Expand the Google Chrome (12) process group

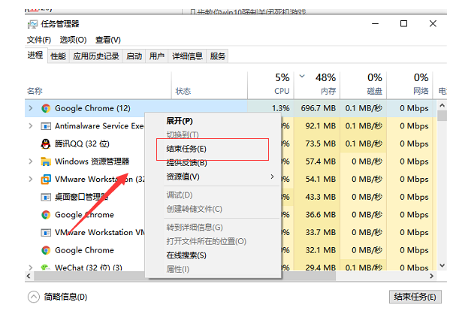pos(30,108)
